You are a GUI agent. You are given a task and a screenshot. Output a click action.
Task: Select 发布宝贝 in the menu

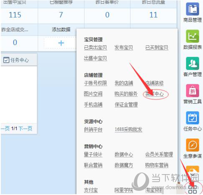pos(124,48)
